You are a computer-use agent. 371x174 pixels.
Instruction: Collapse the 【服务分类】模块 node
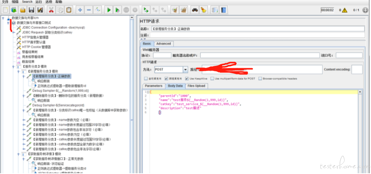[x=14, y=67]
